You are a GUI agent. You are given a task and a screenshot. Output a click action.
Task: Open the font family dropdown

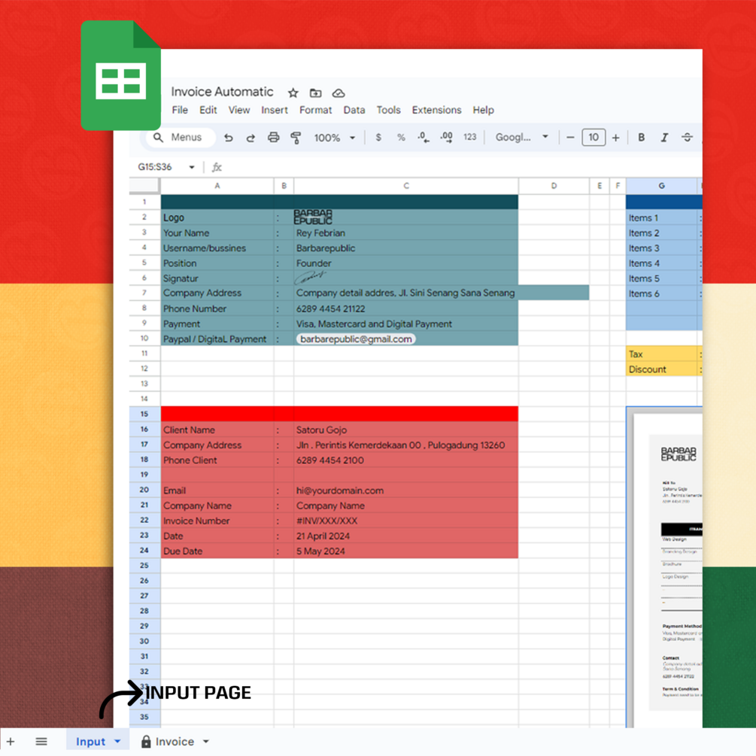[x=522, y=138]
